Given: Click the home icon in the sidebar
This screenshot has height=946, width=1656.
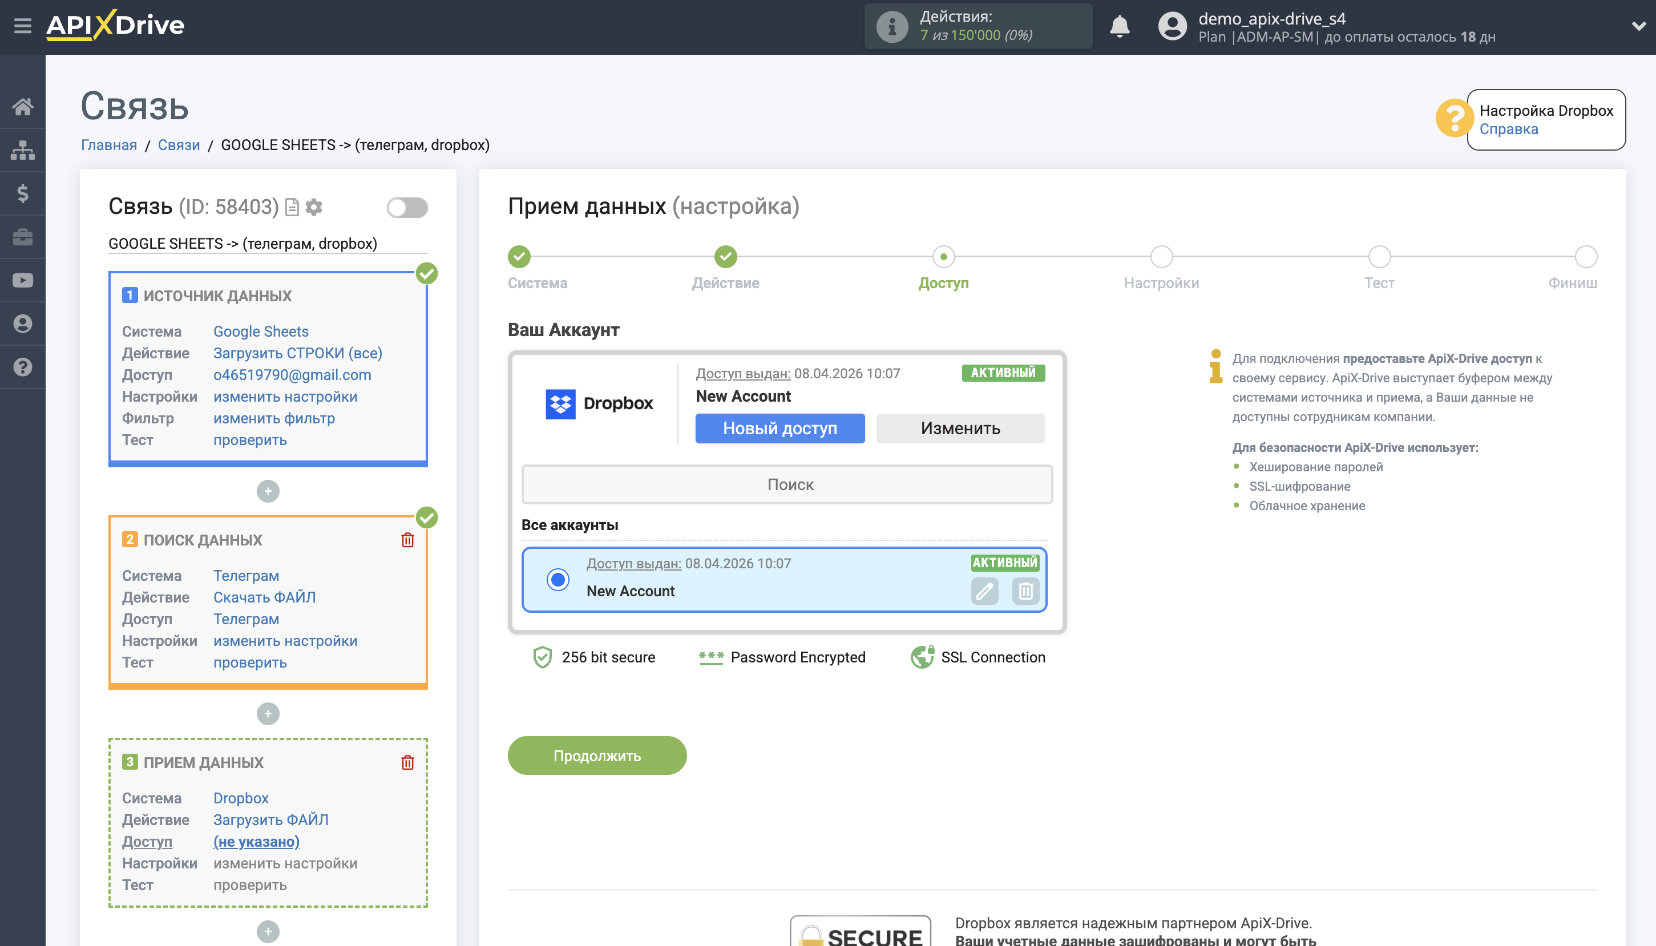Looking at the screenshot, I should point(23,107).
